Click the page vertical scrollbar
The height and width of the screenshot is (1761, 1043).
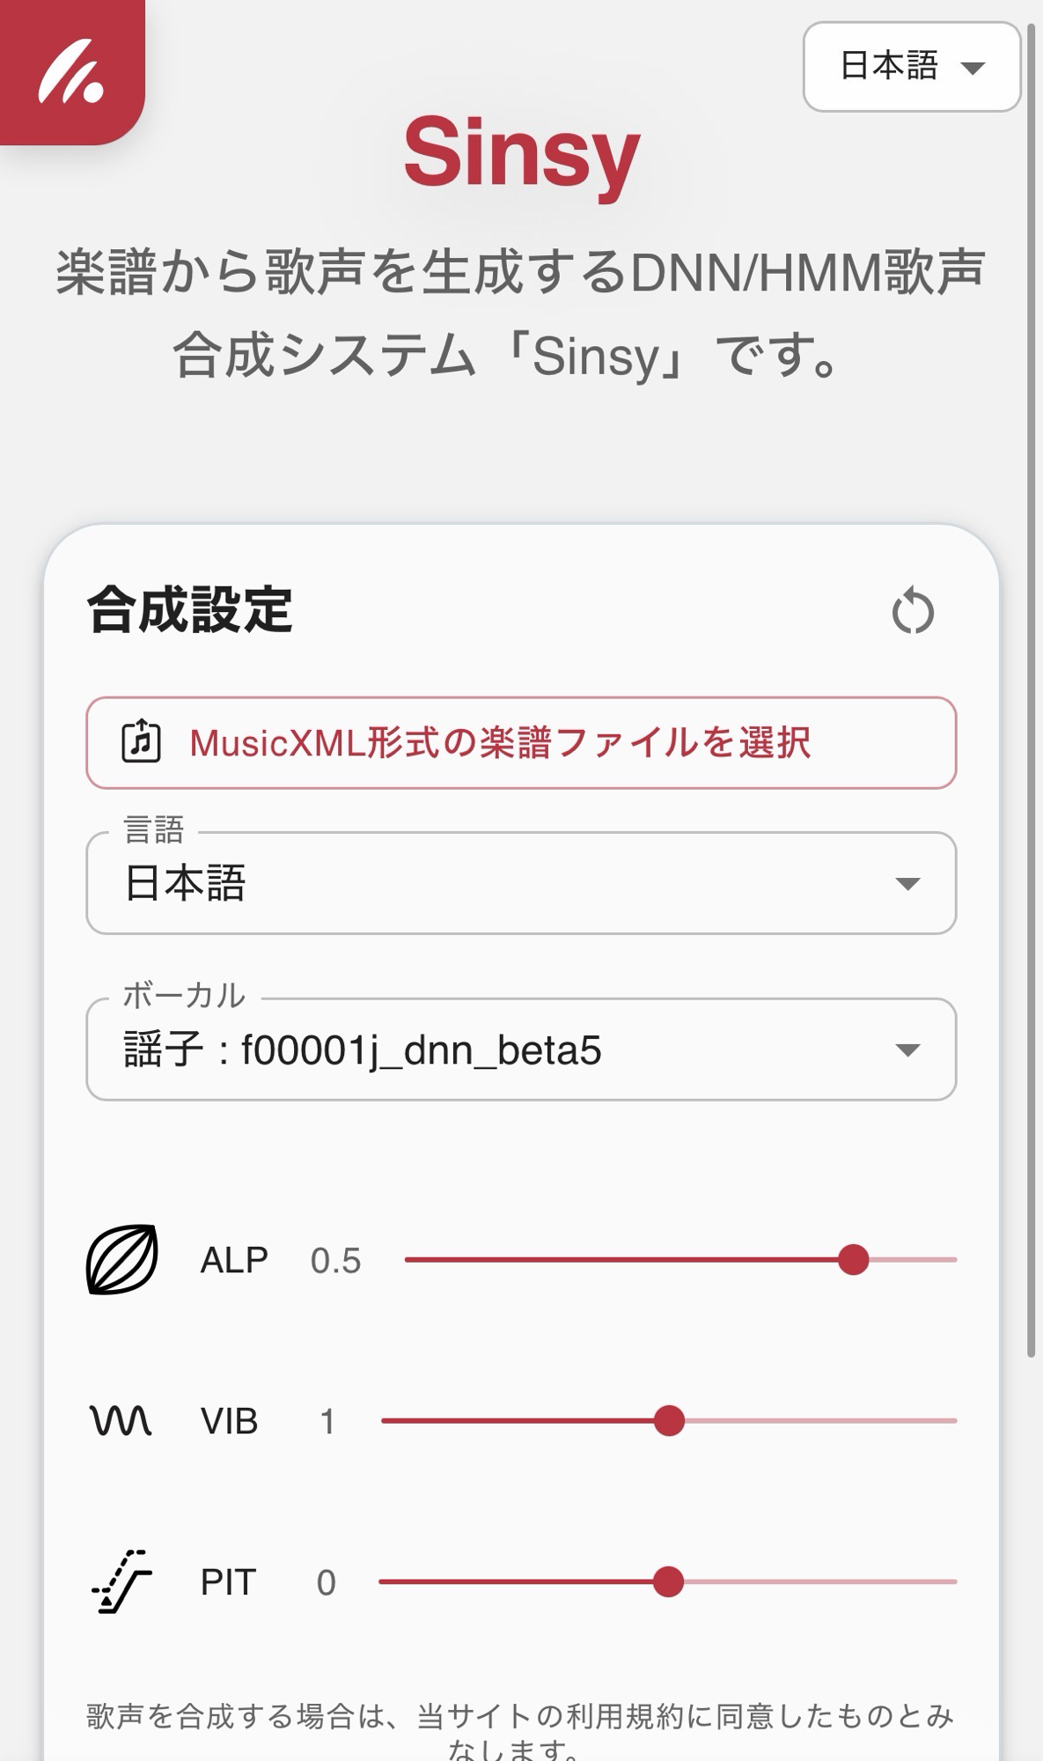pos(1032,687)
